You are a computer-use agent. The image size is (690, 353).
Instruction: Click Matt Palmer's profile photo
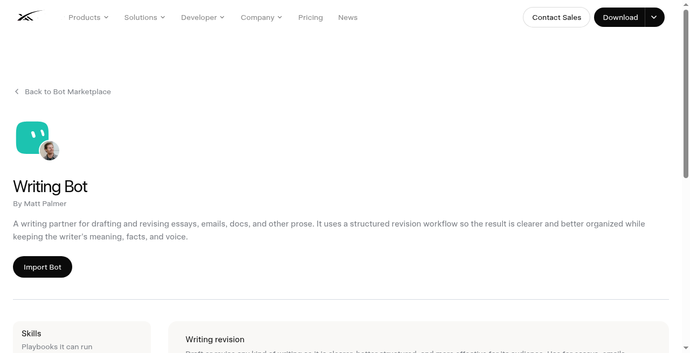point(50,151)
